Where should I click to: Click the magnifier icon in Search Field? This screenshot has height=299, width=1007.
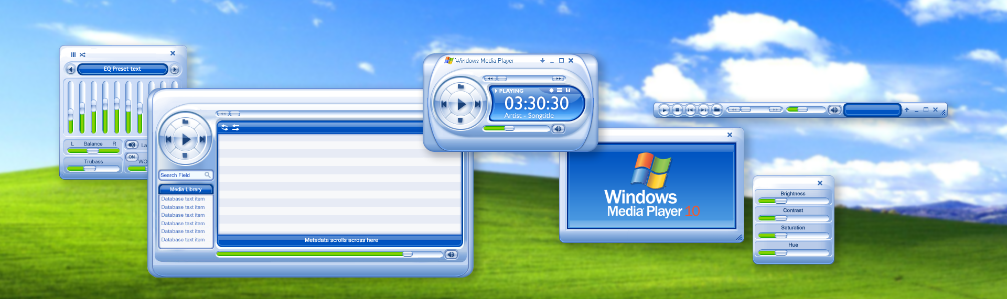pyautogui.click(x=208, y=175)
